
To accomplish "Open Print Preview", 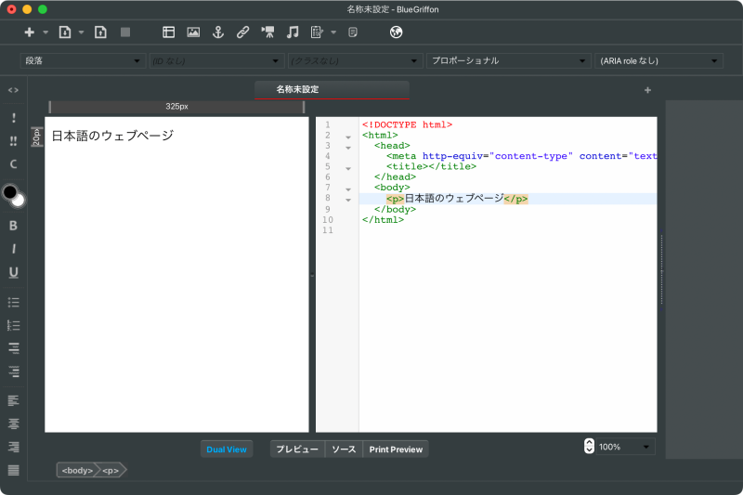I will point(396,449).
